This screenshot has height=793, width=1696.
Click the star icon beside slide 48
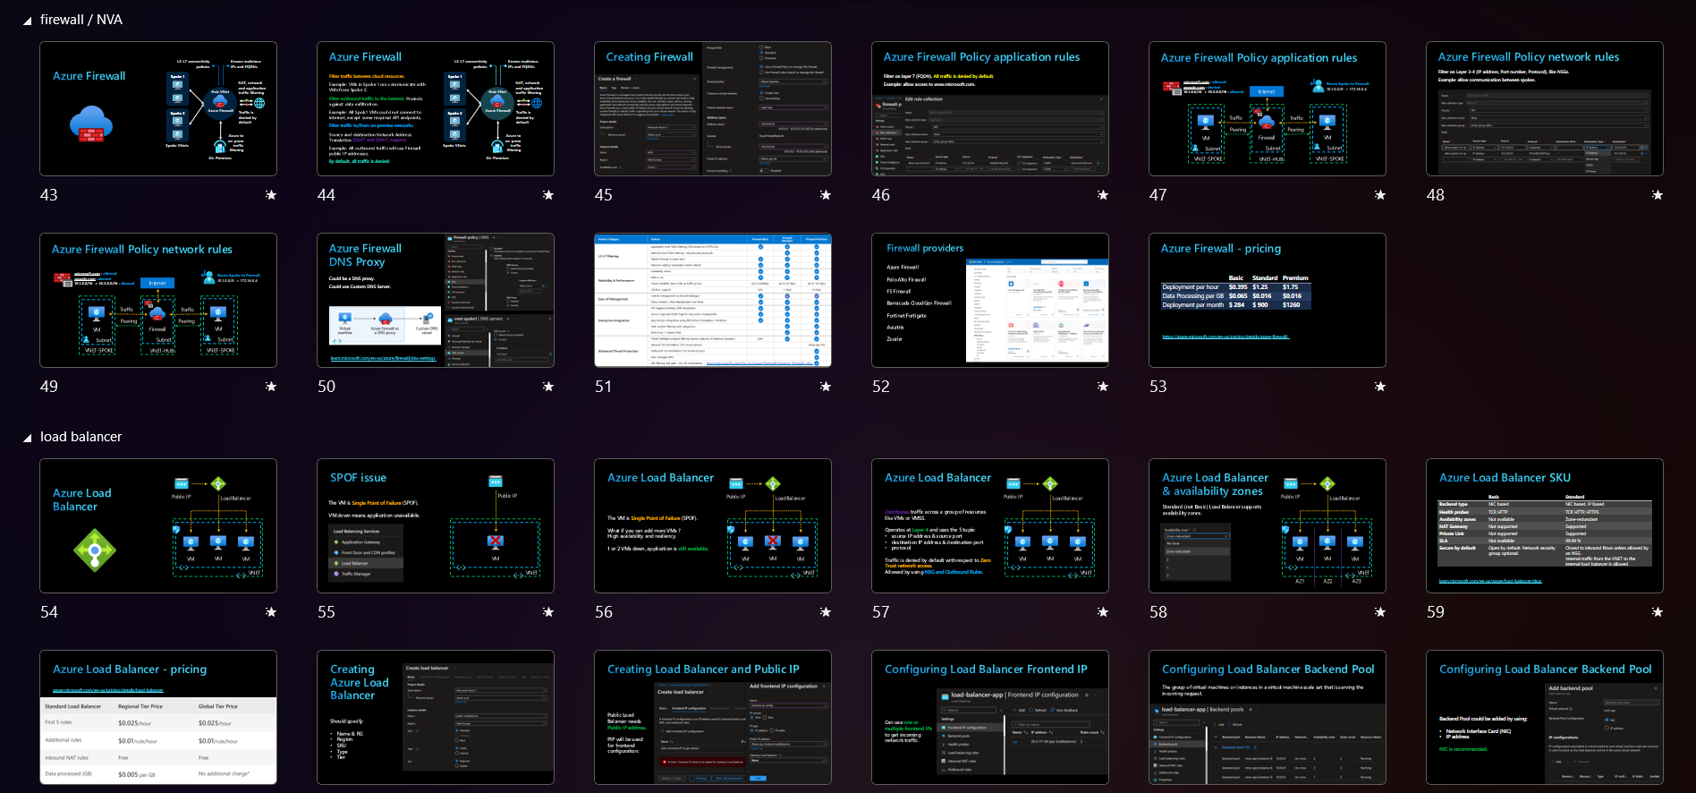[1658, 195]
